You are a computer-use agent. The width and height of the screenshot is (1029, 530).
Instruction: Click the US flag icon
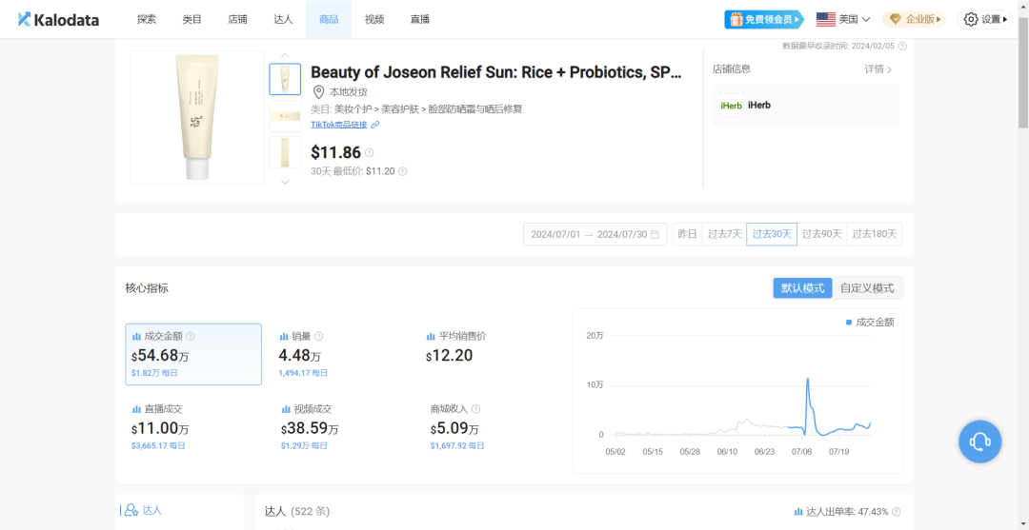pos(825,20)
